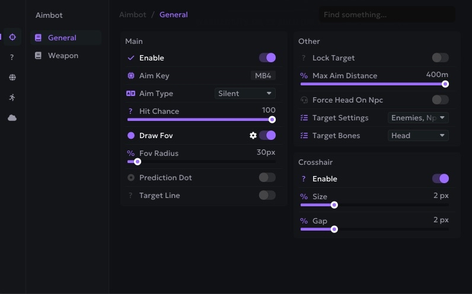Image resolution: width=472 pixels, height=294 pixels.
Task: Turn on Lock Target switch
Action: 440,58
